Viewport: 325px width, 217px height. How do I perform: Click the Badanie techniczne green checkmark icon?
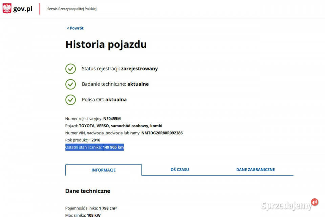tap(70, 84)
